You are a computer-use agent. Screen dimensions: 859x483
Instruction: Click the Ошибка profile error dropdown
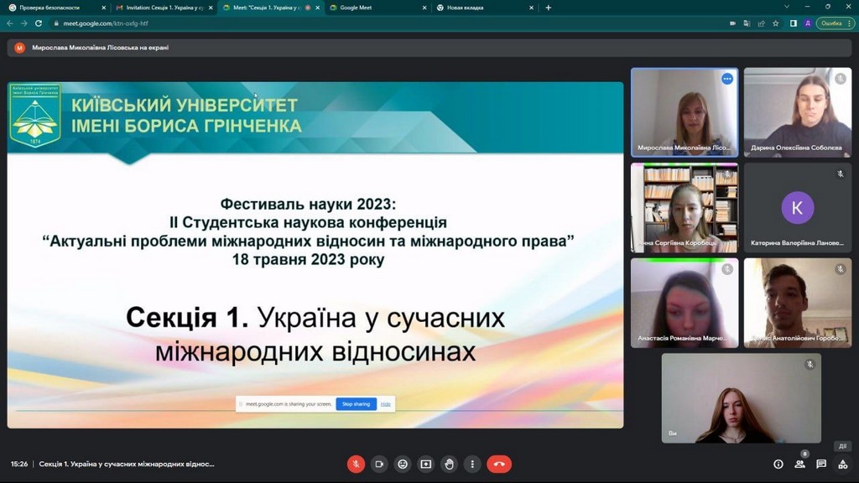[832, 23]
